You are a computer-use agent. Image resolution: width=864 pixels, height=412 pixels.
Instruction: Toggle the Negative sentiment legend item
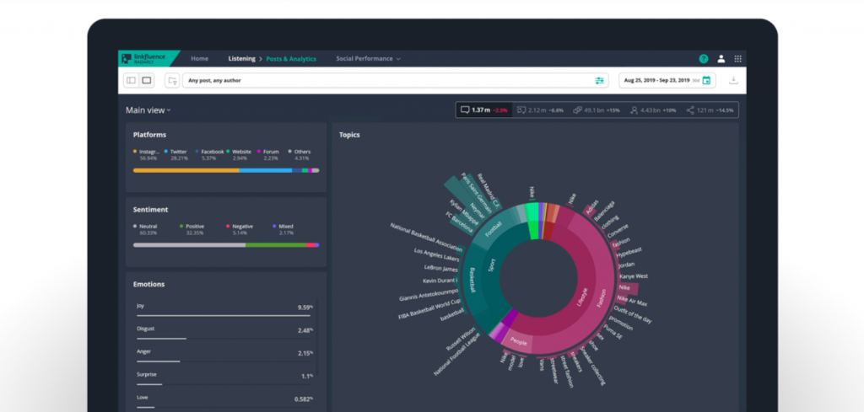[x=240, y=229]
